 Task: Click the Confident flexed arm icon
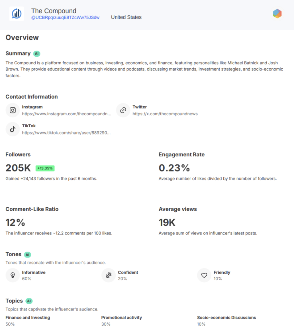(108, 275)
